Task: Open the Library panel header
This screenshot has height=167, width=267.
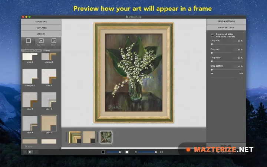Action: point(41,34)
